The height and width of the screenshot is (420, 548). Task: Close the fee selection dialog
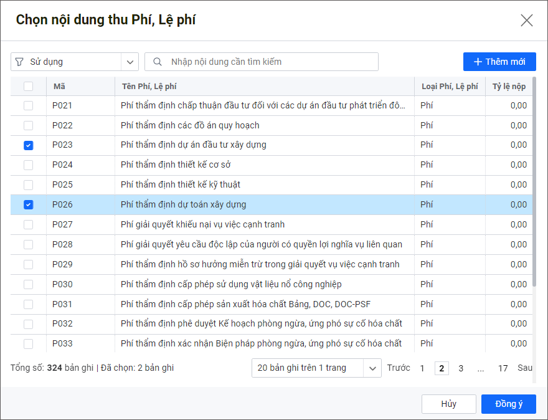[x=527, y=21]
